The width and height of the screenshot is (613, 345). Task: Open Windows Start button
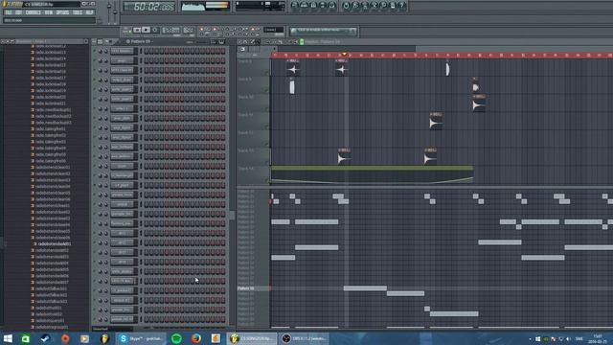point(8,338)
